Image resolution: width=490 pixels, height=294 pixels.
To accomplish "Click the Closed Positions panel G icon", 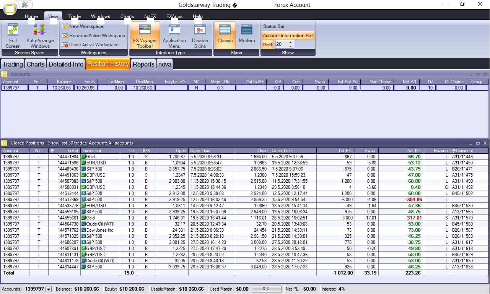I will [x=5, y=143].
